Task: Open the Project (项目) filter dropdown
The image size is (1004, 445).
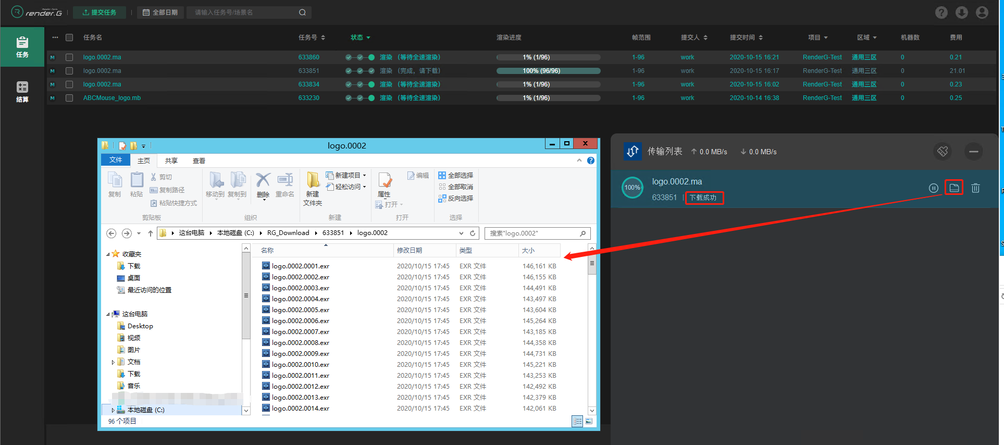Action: (817, 38)
